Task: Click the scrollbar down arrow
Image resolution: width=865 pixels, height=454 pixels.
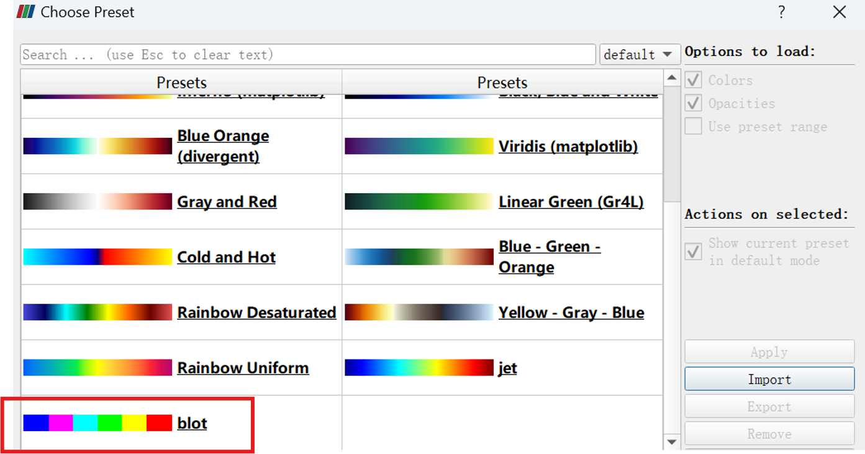Action: tap(672, 442)
